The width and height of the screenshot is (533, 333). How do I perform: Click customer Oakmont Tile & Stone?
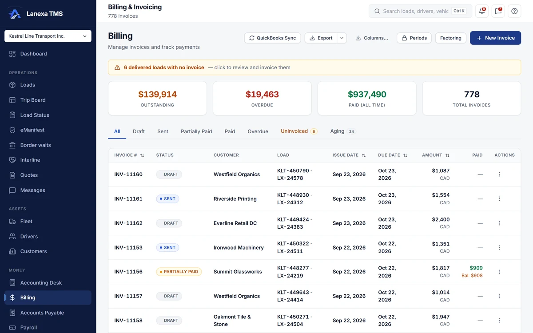[x=232, y=321]
